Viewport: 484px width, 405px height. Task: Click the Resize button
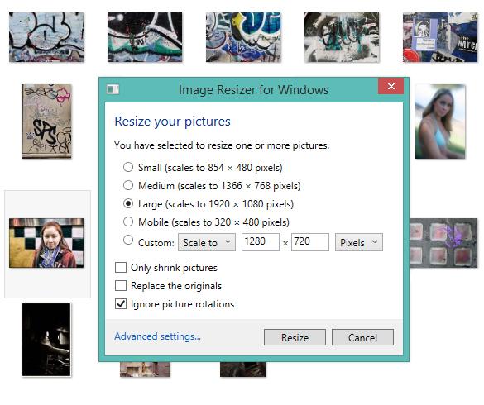(295, 337)
